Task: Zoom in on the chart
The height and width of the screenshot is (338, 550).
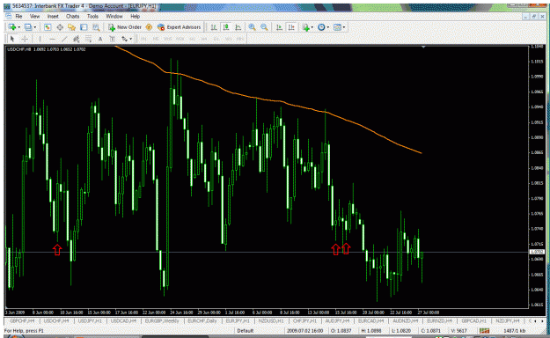Action: click(x=252, y=27)
